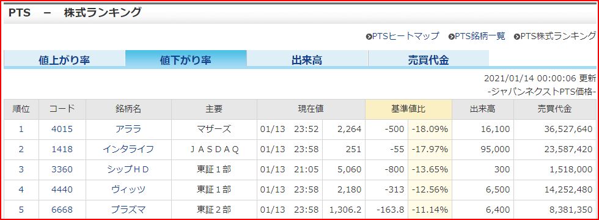Click the 主要 column header
The image size is (599, 220).
coord(214,109)
